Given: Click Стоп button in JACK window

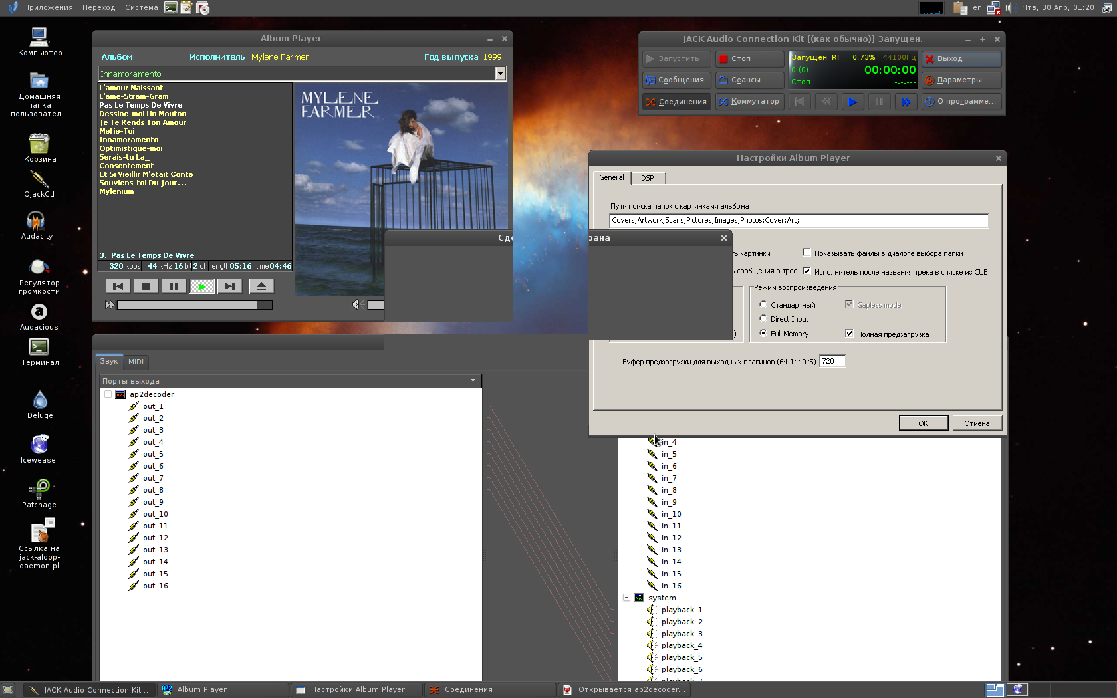Looking at the screenshot, I should pyautogui.click(x=749, y=58).
